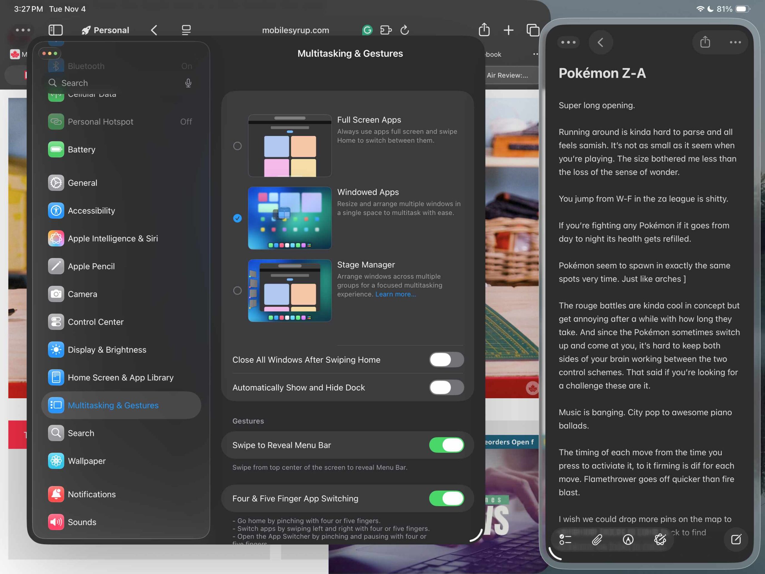Tap the checklist icon in Notes toolbar
Viewport: 765px width, 574px height.
point(565,539)
